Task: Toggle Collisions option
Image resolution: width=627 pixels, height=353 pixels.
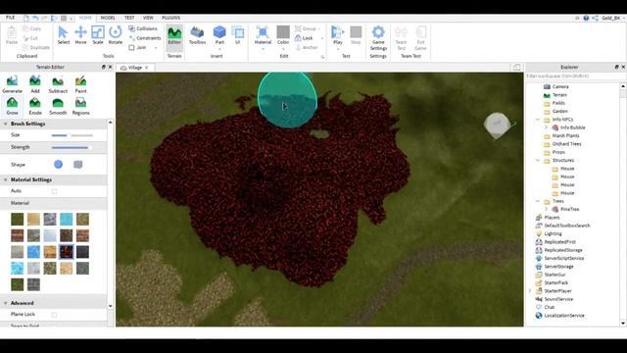Action: tap(143, 28)
